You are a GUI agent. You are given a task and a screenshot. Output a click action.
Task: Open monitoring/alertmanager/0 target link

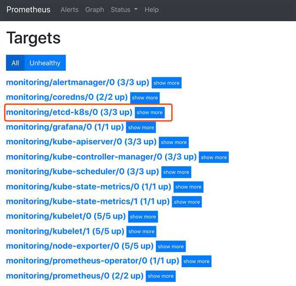point(77,82)
